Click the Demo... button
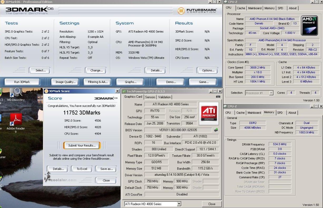Image resolution: width=323 pixels, height=208 pixels. 171,82
